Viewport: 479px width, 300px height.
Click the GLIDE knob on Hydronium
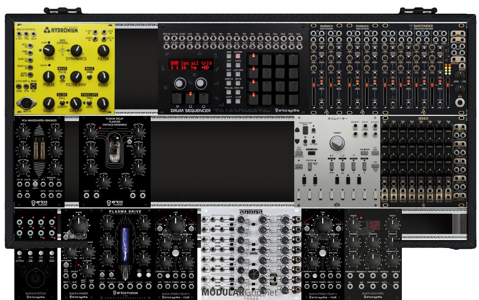click(49, 103)
